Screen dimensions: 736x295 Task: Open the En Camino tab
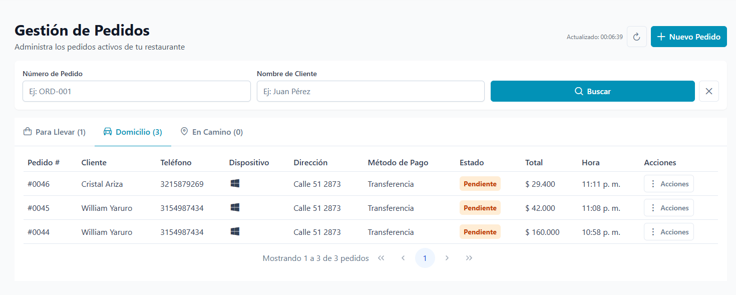point(212,132)
